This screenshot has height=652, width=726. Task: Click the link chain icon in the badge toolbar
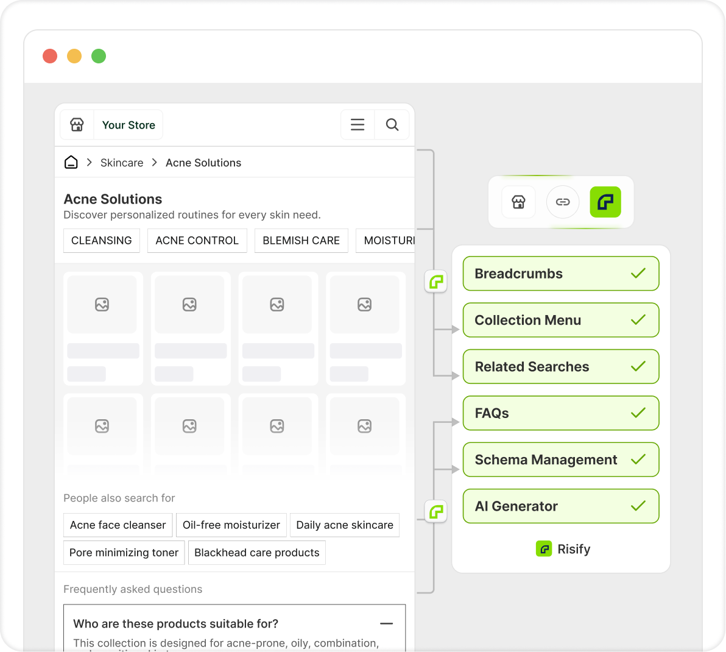[562, 202]
